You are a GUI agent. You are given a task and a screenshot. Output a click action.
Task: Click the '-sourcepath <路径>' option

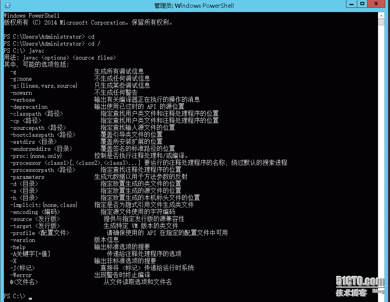[x=38, y=128]
